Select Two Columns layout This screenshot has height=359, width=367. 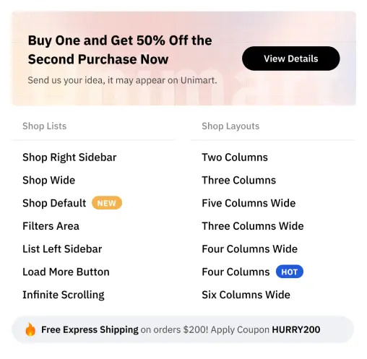(x=235, y=157)
